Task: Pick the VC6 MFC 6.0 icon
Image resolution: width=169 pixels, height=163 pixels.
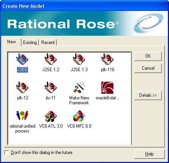Action: pos(79,116)
